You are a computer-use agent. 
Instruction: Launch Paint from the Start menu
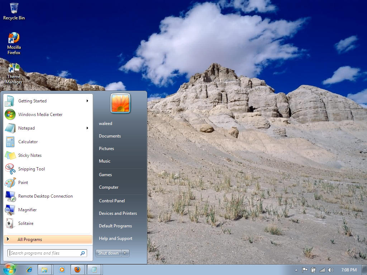click(23, 182)
